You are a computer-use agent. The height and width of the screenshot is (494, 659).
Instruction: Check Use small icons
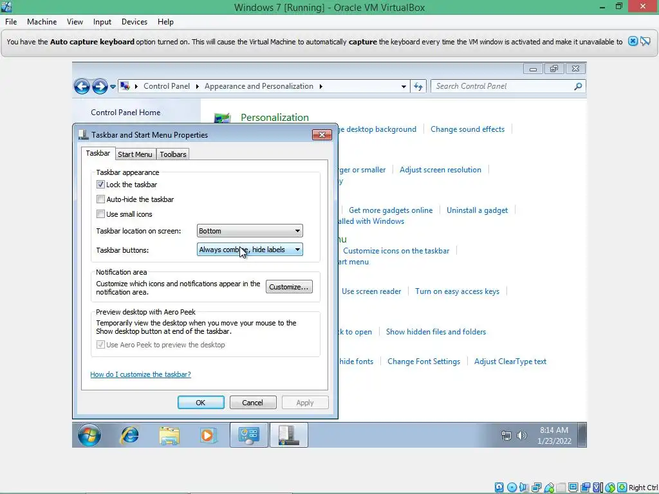pyautogui.click(x=100, y=214)
